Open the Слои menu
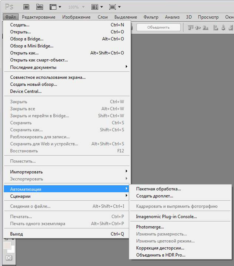 click(103, 17)
